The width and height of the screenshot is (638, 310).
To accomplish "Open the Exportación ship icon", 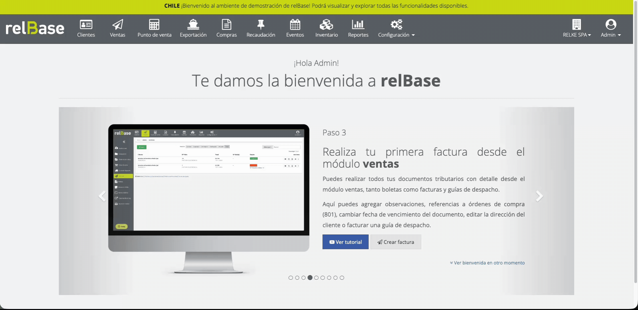I will tap(193, 25).
